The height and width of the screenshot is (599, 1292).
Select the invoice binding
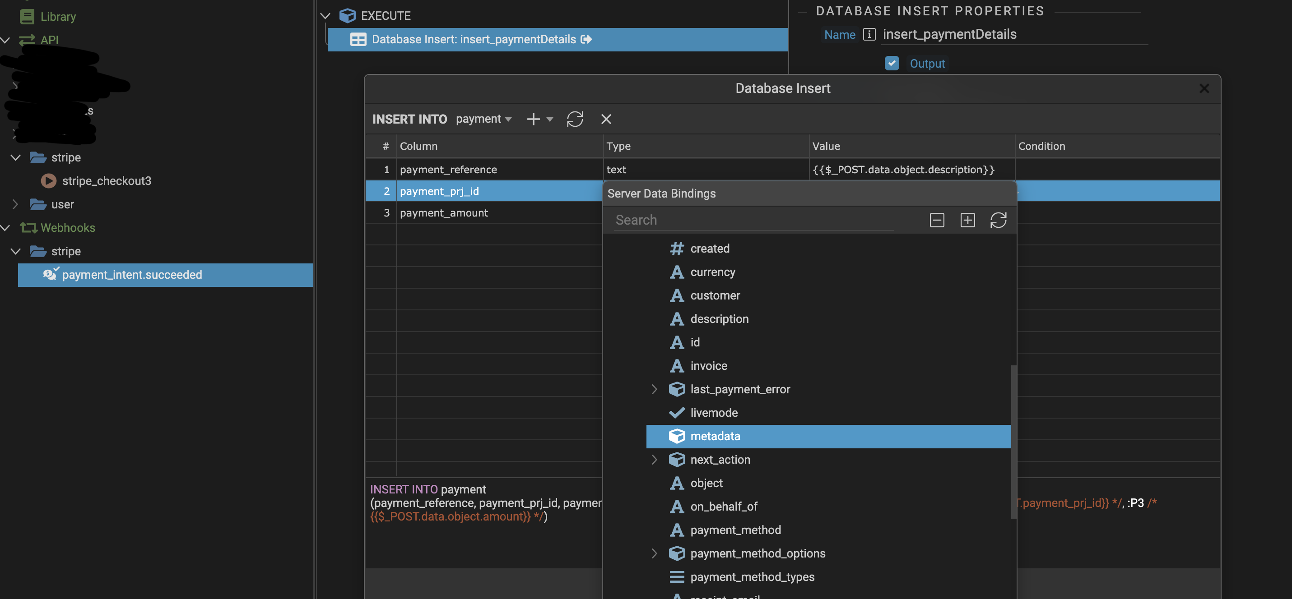(708, 365)
